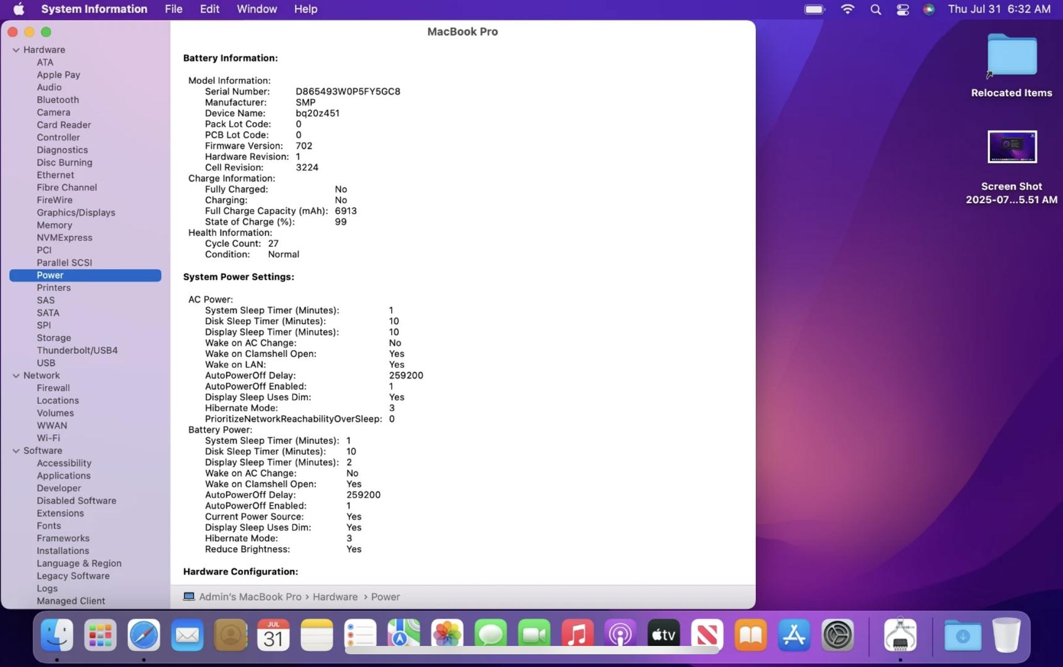
Task: Open the Notes app icon
Action: [317, 635]
